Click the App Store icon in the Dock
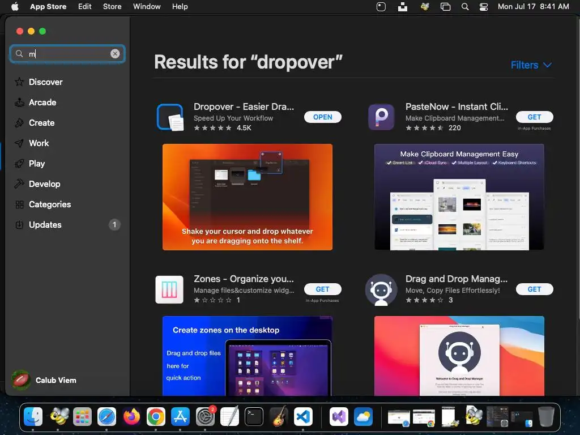 click(180, 416)
